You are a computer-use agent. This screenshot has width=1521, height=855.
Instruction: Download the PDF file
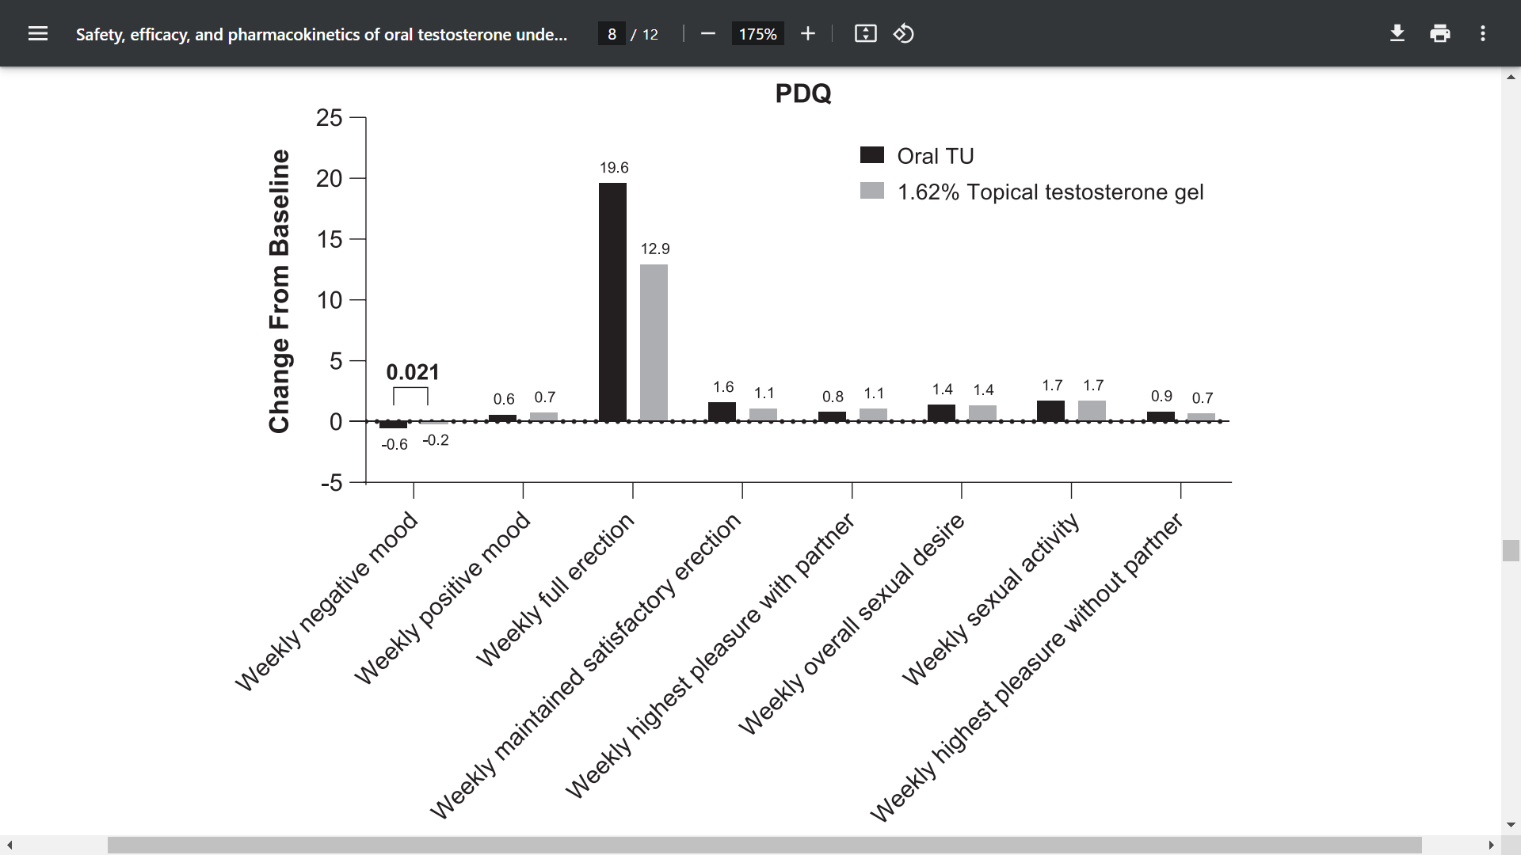(1397, 33)
